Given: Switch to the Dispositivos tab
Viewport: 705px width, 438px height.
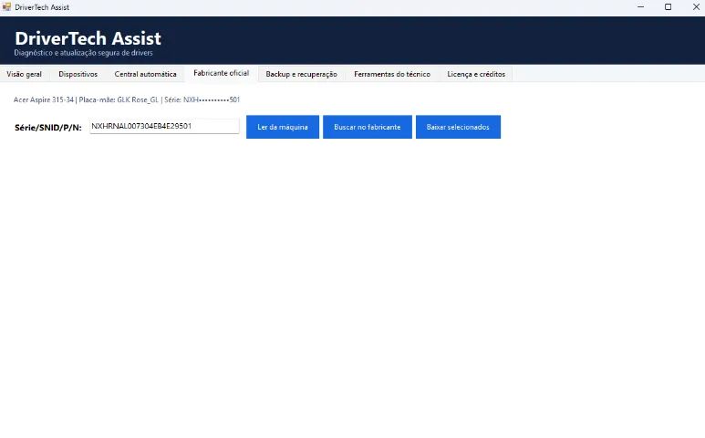Looking at the screenshot, I should click(x=78, y=74).
